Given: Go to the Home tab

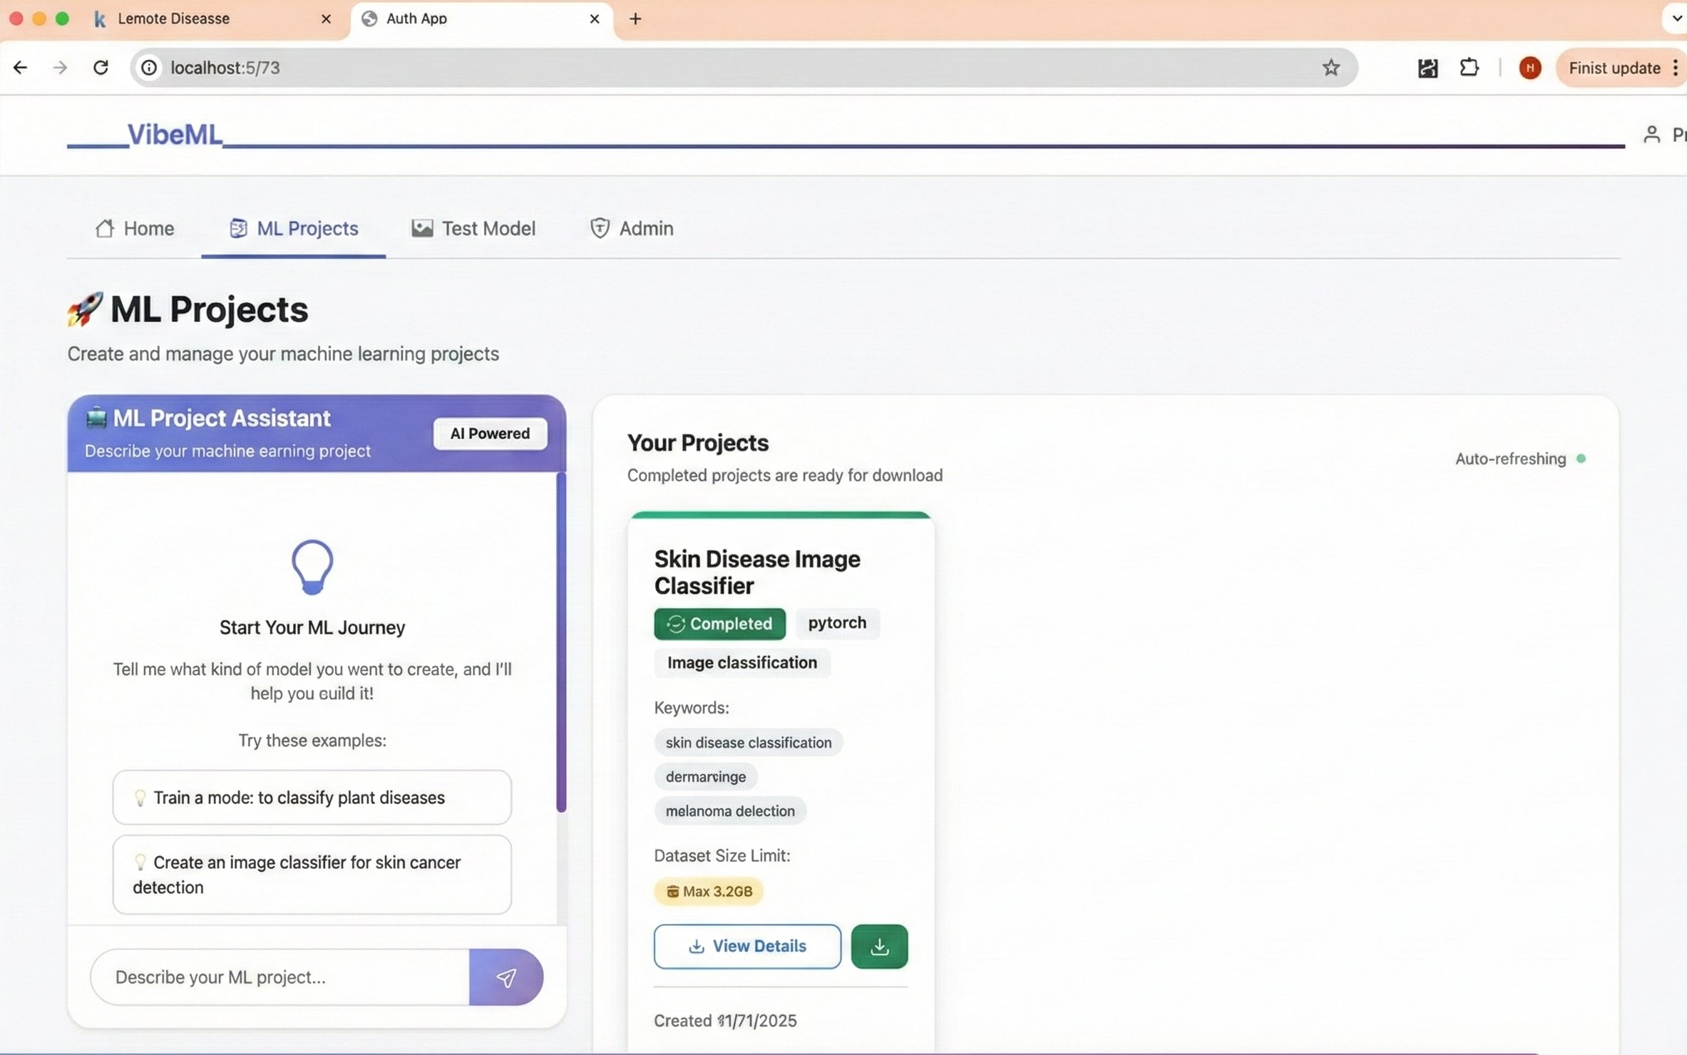Looking at the screenshot, I should [x=135, y=228].
